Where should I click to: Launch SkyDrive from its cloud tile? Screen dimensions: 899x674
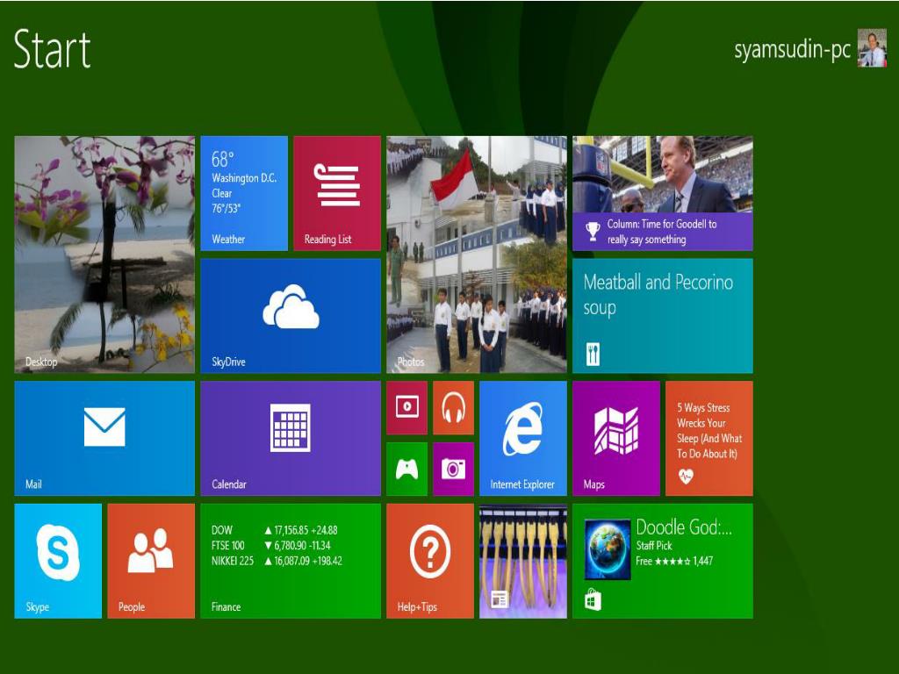click(x=291, y=316)
